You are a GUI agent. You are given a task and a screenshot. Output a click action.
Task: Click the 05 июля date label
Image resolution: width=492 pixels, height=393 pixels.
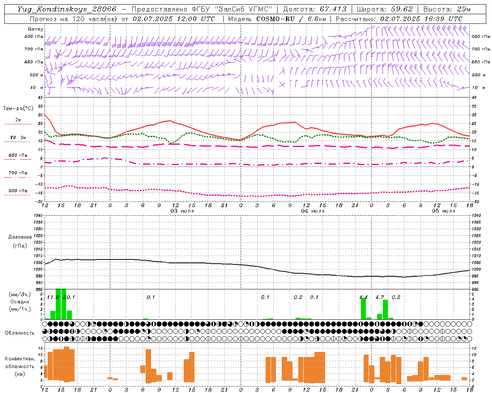[444, 211]
